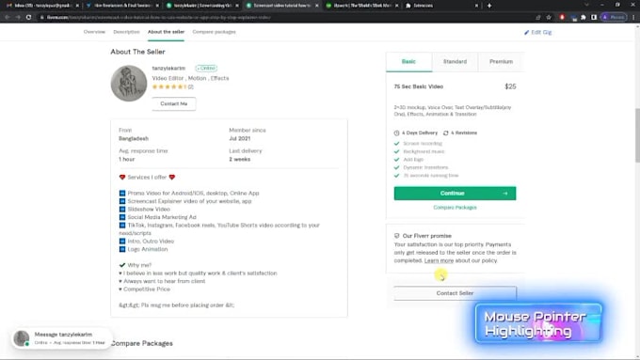Open the Compare Packages link under Continue

click(x=455, y=208)
